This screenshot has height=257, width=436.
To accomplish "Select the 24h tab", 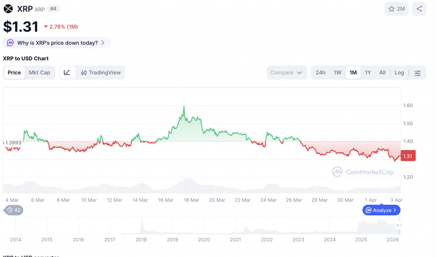I will tap(320, 72).
